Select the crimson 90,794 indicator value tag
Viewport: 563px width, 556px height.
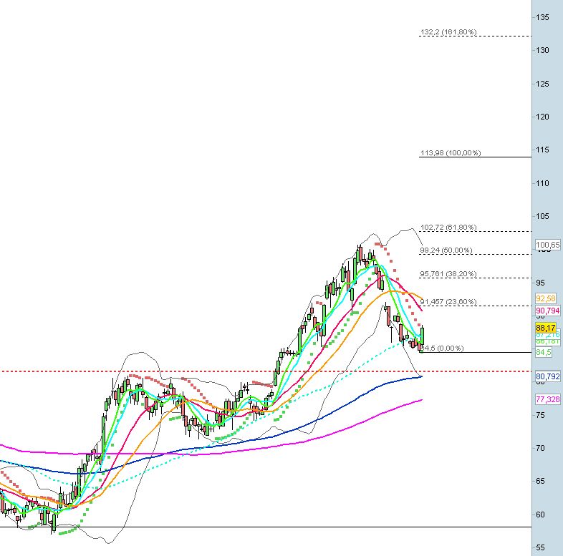pos(547,311)
